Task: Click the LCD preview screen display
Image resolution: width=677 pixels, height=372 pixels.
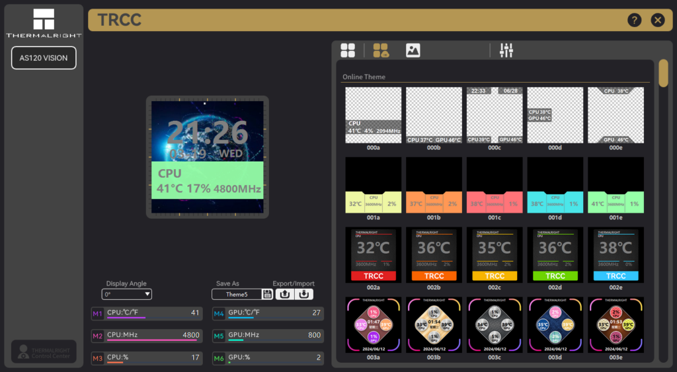Action: 208,157
